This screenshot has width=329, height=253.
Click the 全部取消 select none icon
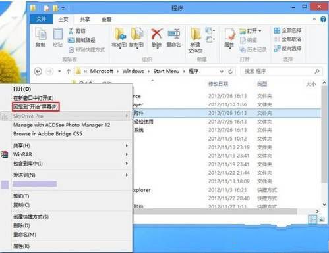tap(277, 39)
